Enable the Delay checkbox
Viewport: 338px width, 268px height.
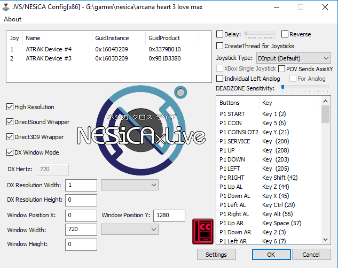tap(219, 34)
